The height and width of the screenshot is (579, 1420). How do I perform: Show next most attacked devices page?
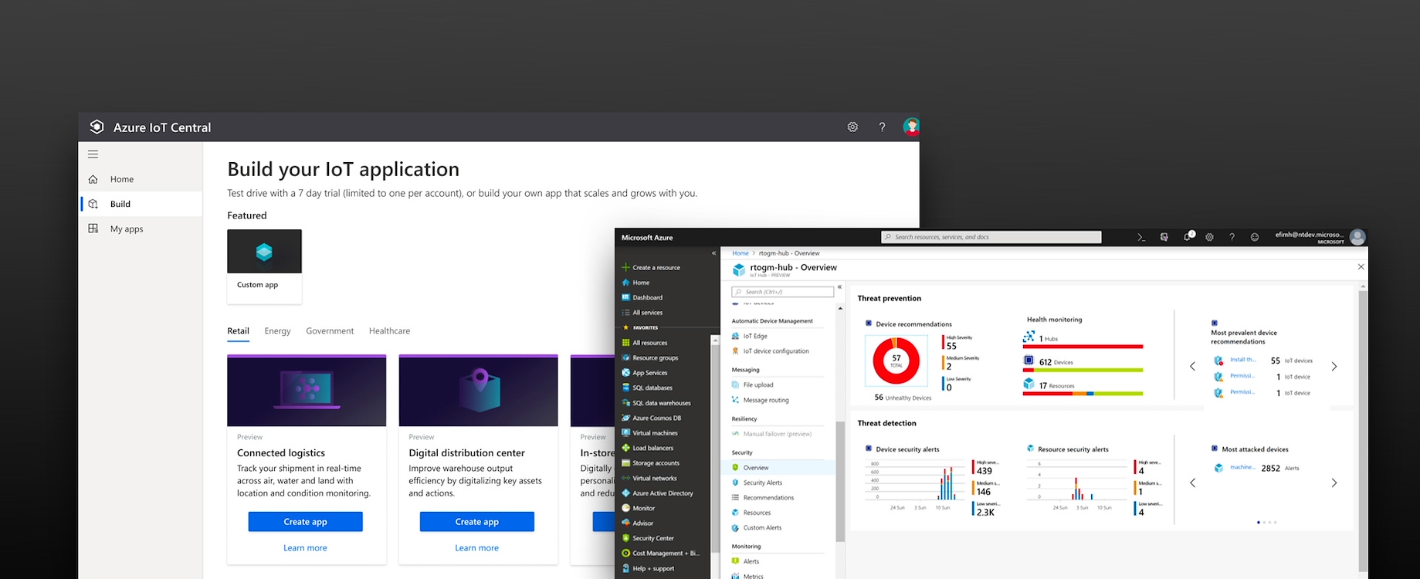1334,483
